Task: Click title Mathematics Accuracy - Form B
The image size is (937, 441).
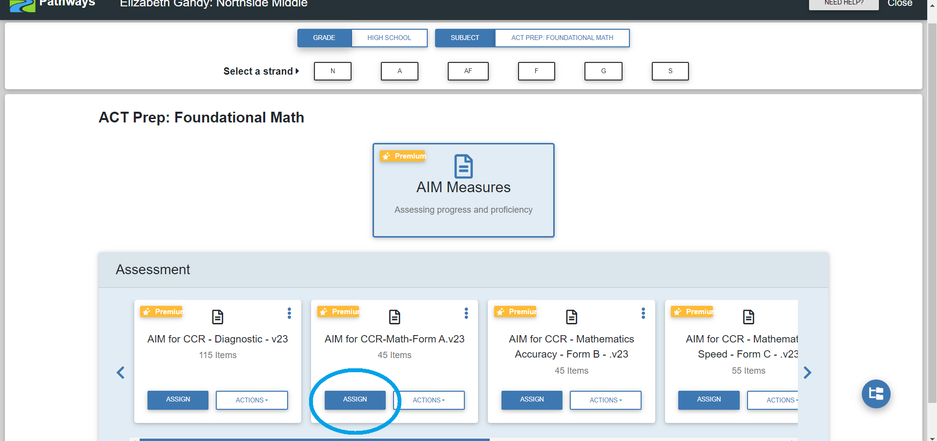Action: click(x=571, y=346)
